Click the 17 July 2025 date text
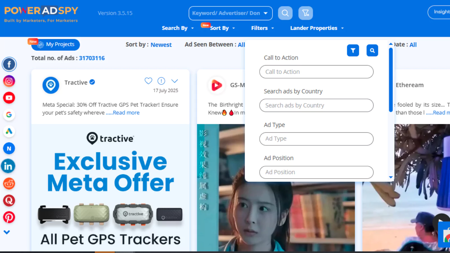Screen dimensions: 450x253 point(165,91)
